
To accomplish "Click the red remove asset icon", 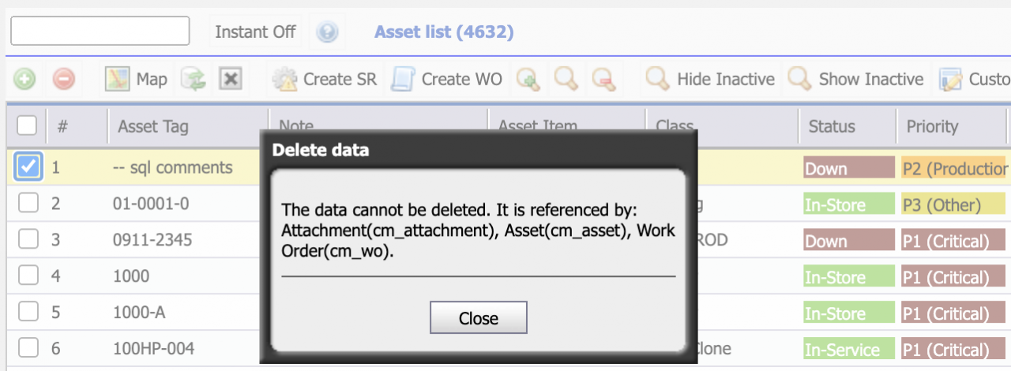I will click(x=64, y=79).
